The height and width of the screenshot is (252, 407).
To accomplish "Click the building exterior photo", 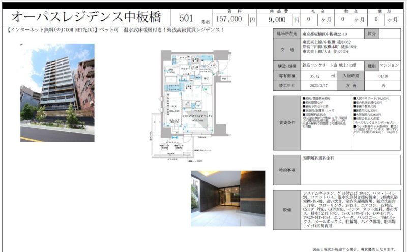I will click(57, 92).
